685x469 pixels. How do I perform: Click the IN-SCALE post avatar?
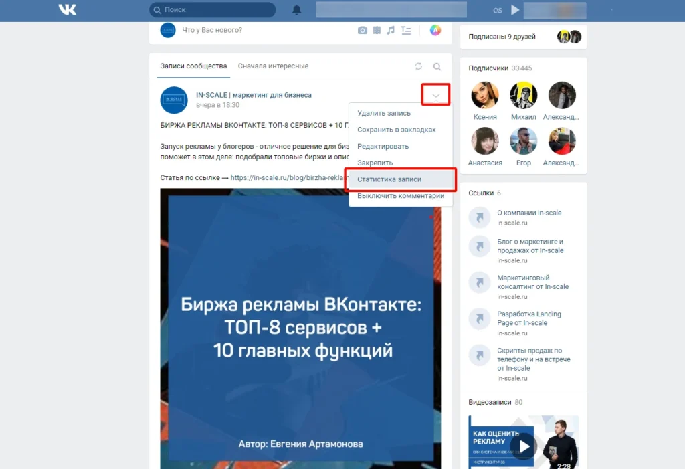pyautogui.click(x=174, y=100)
